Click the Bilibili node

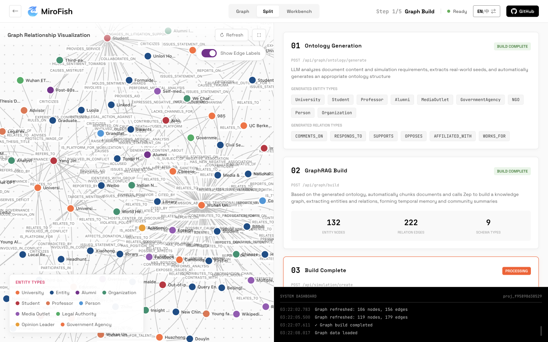(x=247, y=226)
